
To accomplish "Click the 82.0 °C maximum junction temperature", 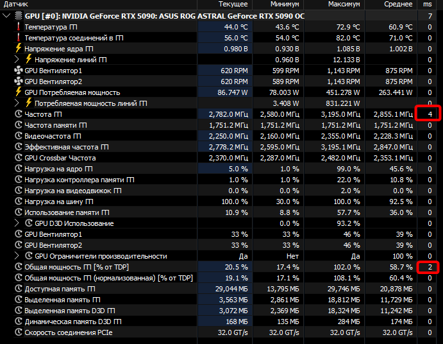I will coord(348,38).
